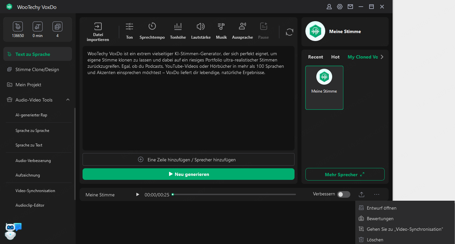Choose Entwurf öffnen from context menu
Image resolution: width=455 pixels, height=244 pixels.
[x=381, y=208]
